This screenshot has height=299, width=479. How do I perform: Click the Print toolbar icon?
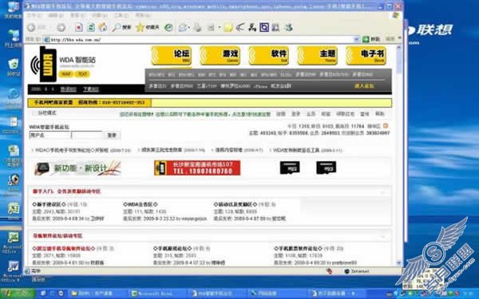click(198, 27)
